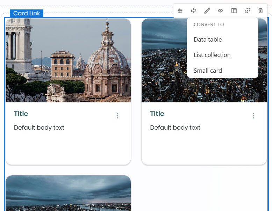Select Default body text in first card

39,128
